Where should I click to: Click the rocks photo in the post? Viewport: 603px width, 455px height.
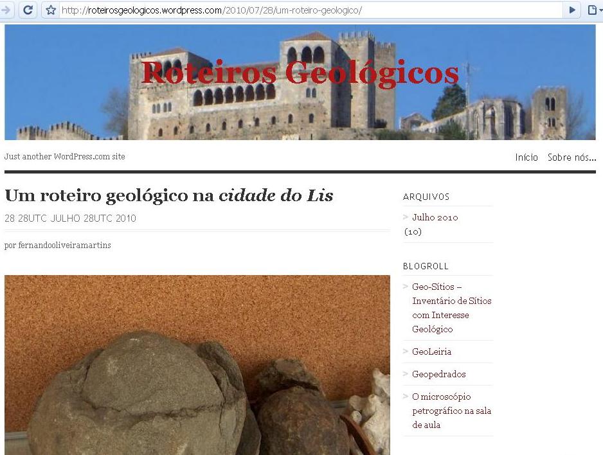197,365
